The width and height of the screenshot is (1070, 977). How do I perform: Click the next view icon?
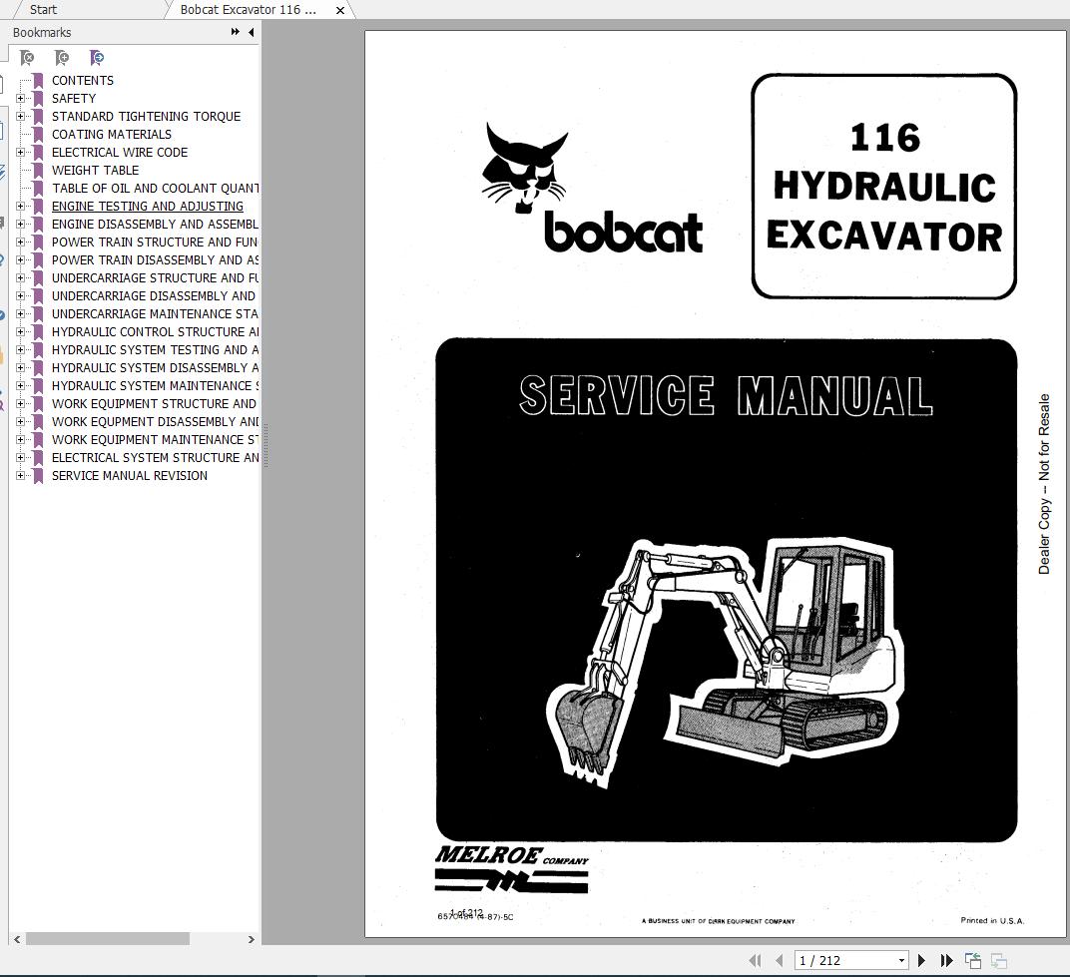[x=999, y=961]
